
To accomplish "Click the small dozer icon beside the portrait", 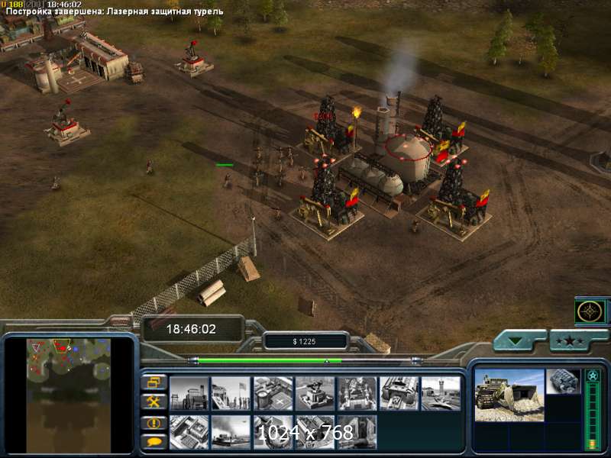I will [x=563, y=382].
